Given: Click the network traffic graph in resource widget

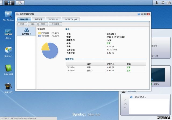Looking at the screenshot, I should (x=158, y=75).
